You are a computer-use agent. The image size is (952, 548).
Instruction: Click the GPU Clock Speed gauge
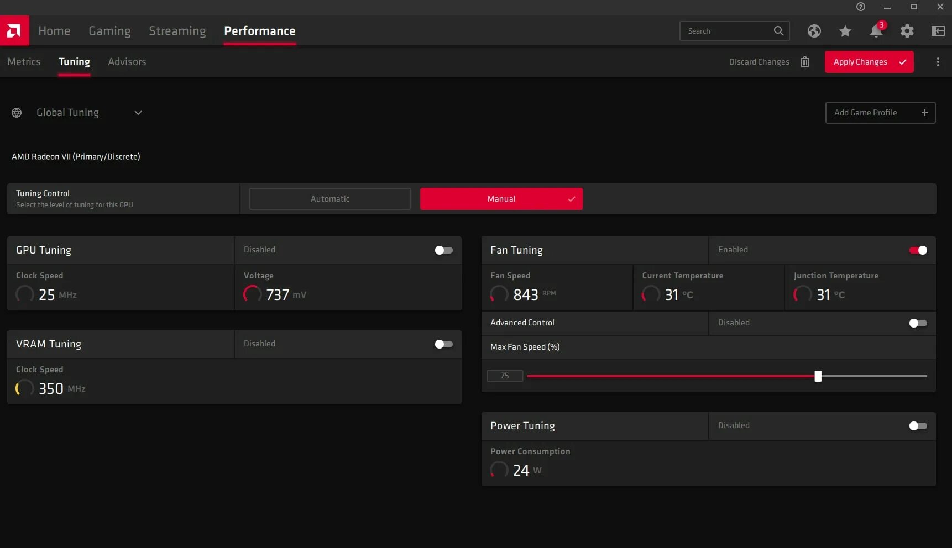[24, 294]
